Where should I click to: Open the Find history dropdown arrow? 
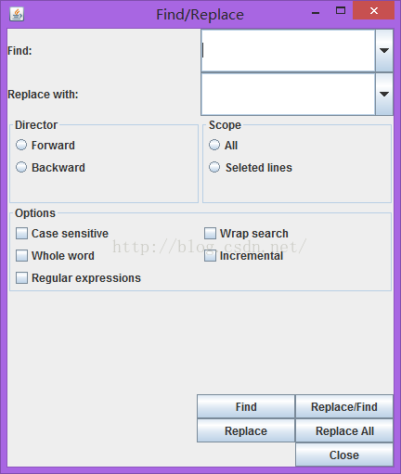click(384, 50)
